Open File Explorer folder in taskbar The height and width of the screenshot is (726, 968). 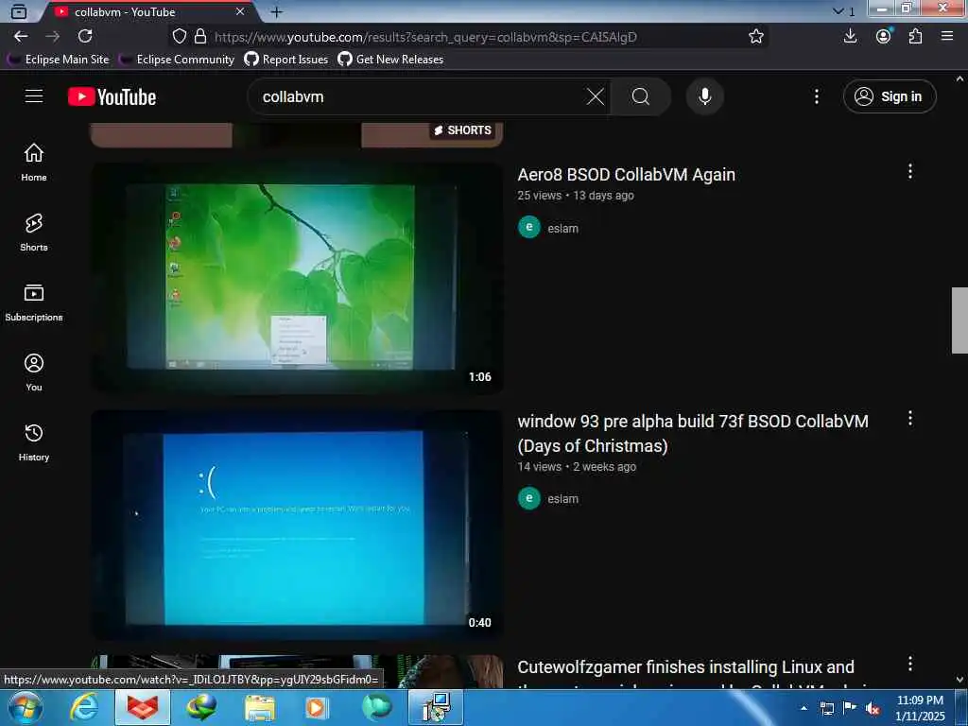pyautogui.click(x=260, y=707)
